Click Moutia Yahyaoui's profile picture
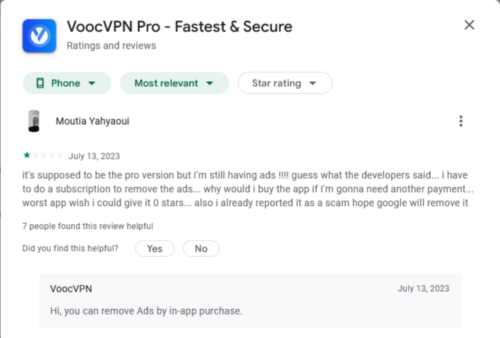The width and height of the screenshot is (500, 338). 34,121
